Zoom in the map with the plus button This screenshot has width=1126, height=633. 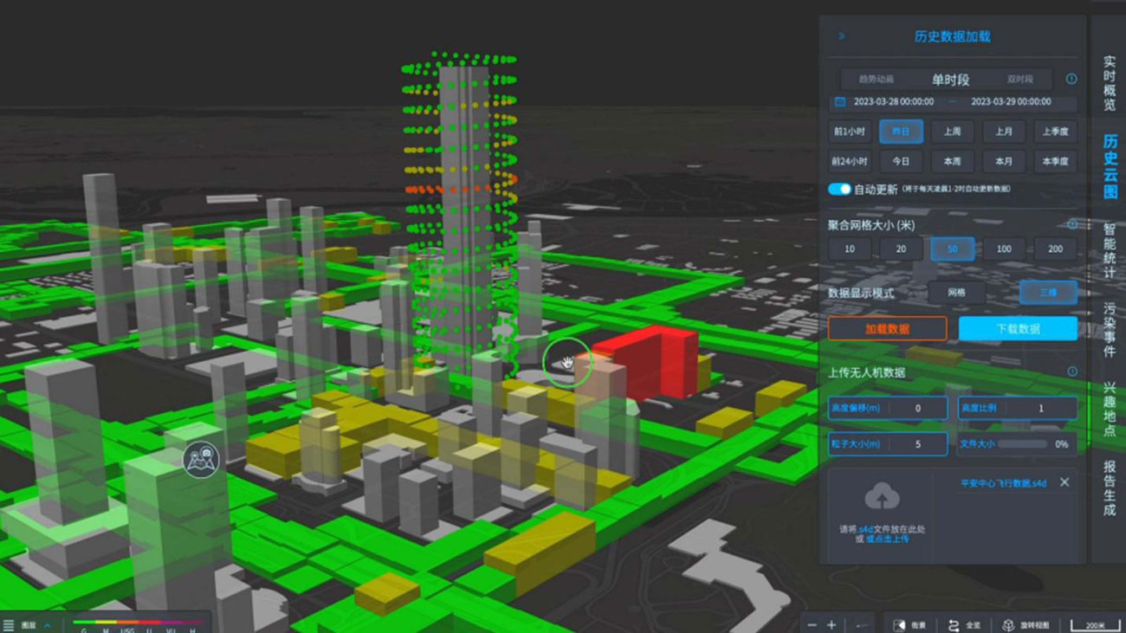832,624
